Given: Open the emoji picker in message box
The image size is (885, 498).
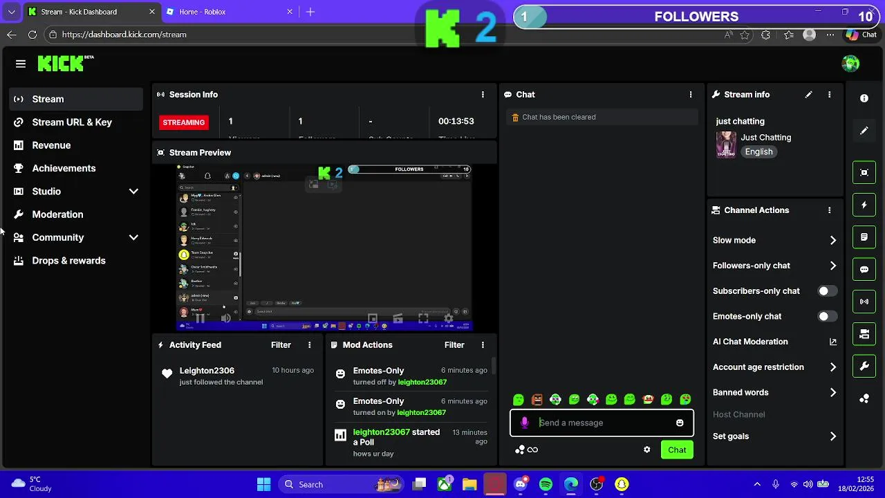Looking at the screenshot, I should pos(680,423).
